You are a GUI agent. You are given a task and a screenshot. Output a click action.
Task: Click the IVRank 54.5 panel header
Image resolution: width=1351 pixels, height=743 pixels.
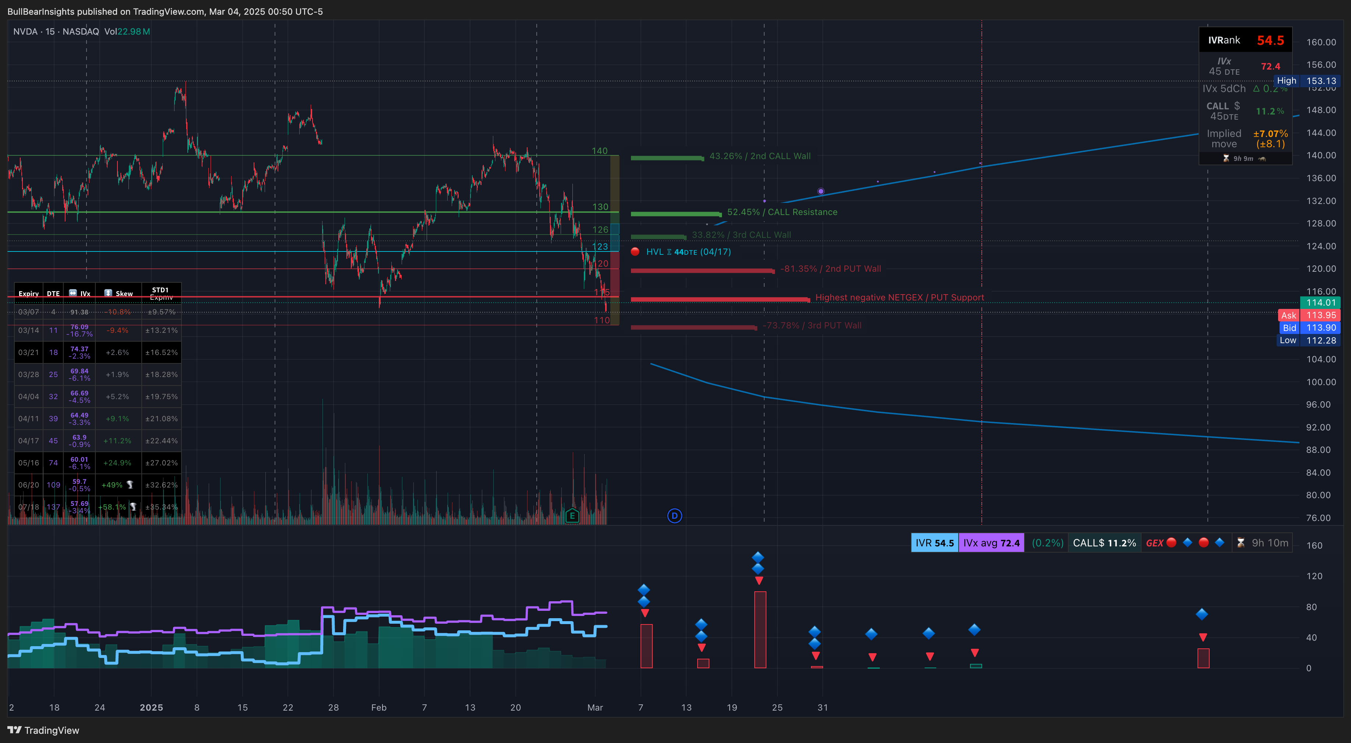(x=1246, y=41)
